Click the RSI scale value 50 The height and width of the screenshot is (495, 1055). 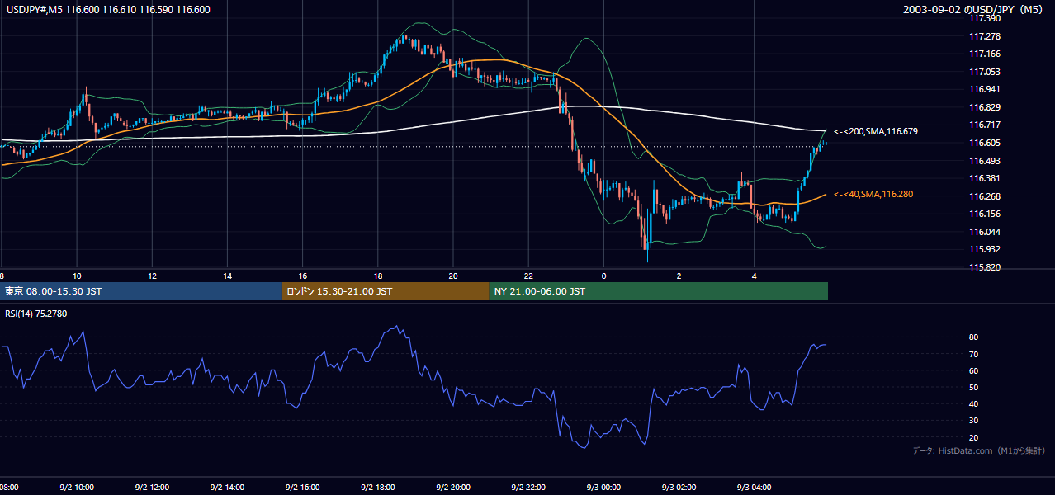tap(974, 387)
